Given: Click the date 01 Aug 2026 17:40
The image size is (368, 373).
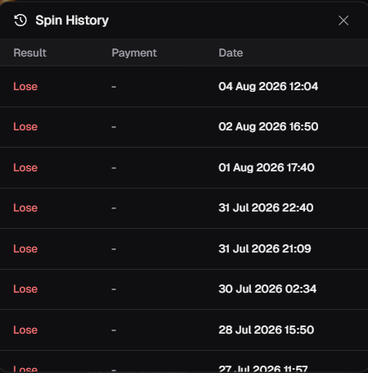Looking at the screenshot, I should pos(267,168).
